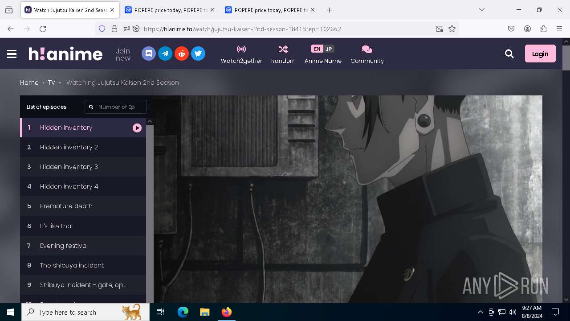Open the Firefox application menu
This screenshot has width=570, height=321.
coord(559,29)
